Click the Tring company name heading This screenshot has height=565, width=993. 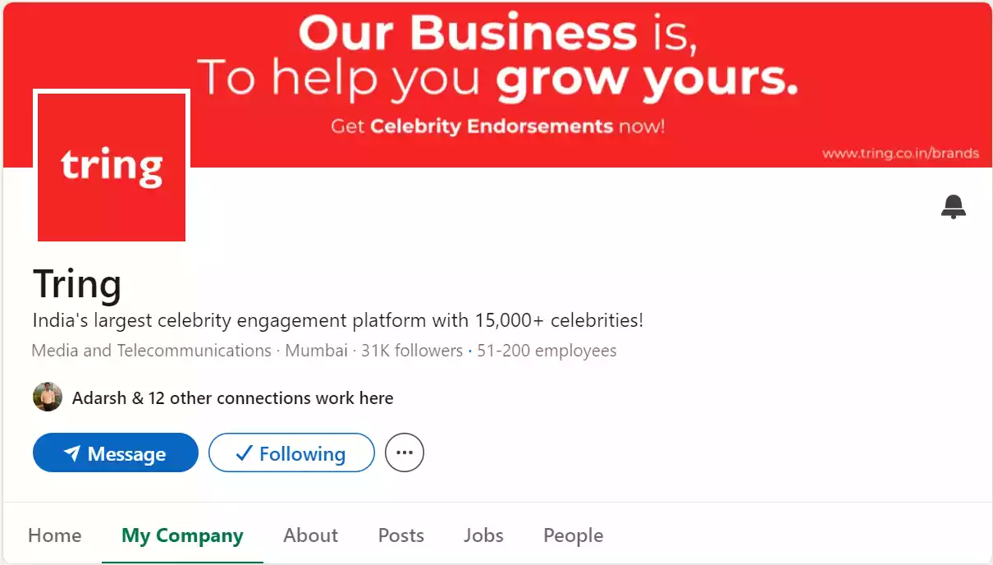[77, 284]
